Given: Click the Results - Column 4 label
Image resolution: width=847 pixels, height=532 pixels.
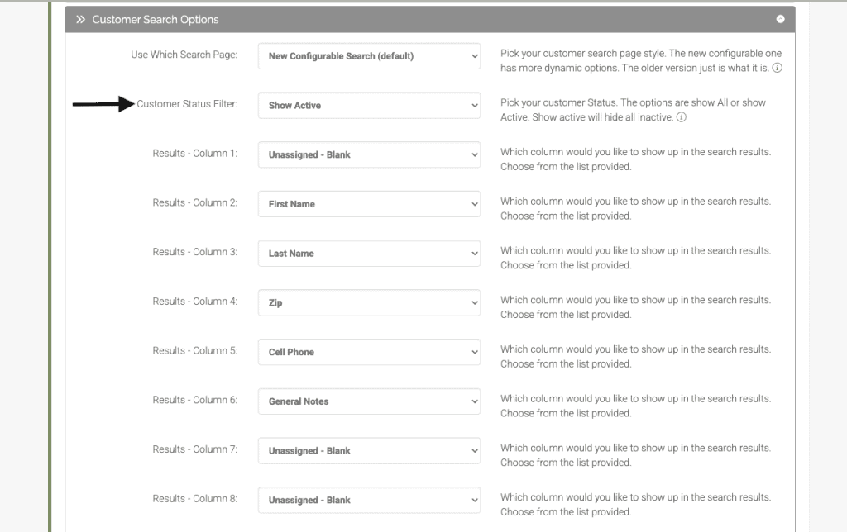Looking at the screenshot, I should [194, 302].
